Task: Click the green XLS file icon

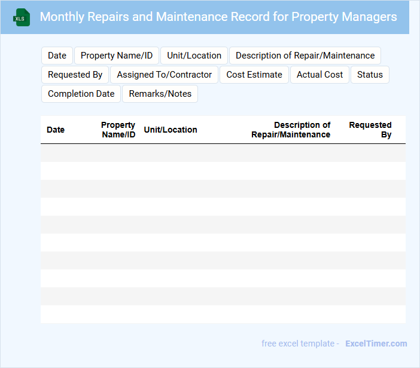Action: coord(22,17)
